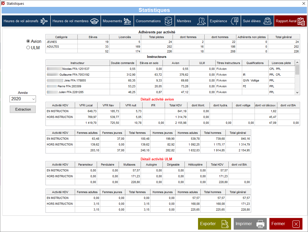Click the XLS file icon on Exporter
308x232 pixels.
(x=225, y=224)
